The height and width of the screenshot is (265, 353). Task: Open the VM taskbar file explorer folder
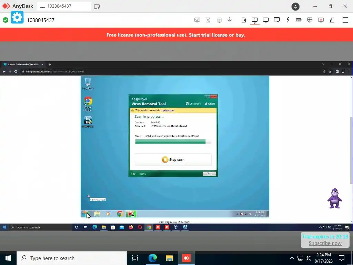click(97, 214)
